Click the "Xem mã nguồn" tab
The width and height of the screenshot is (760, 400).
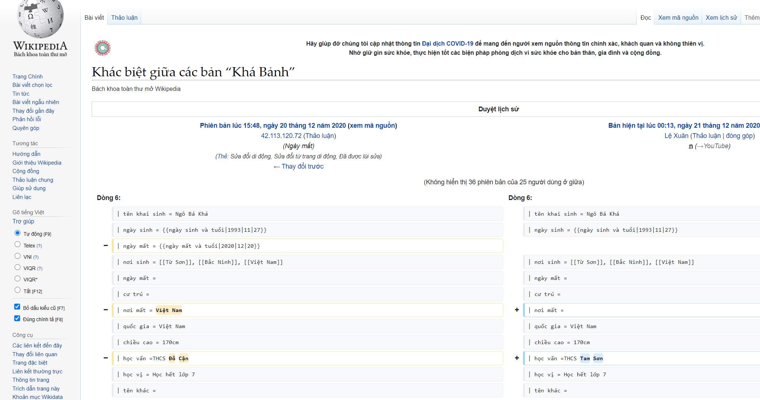click(x=678, y=17)
